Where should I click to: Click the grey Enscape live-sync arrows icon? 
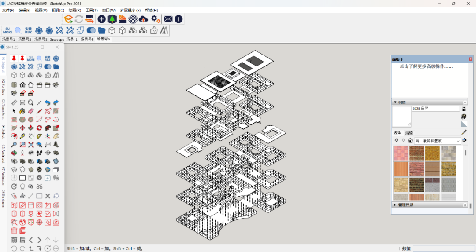[x=78, y=19]
